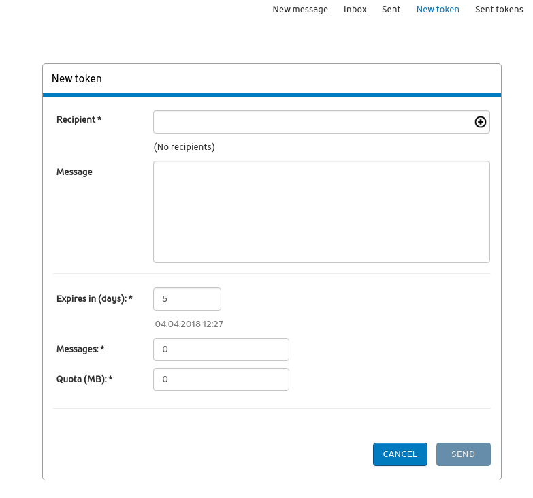Go to the Inbox
The image size is (533, 498).
[355, 10]
